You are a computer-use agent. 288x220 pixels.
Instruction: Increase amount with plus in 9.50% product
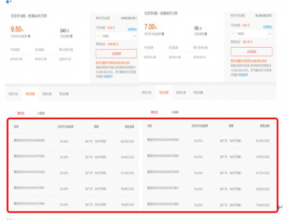point(134,36)
